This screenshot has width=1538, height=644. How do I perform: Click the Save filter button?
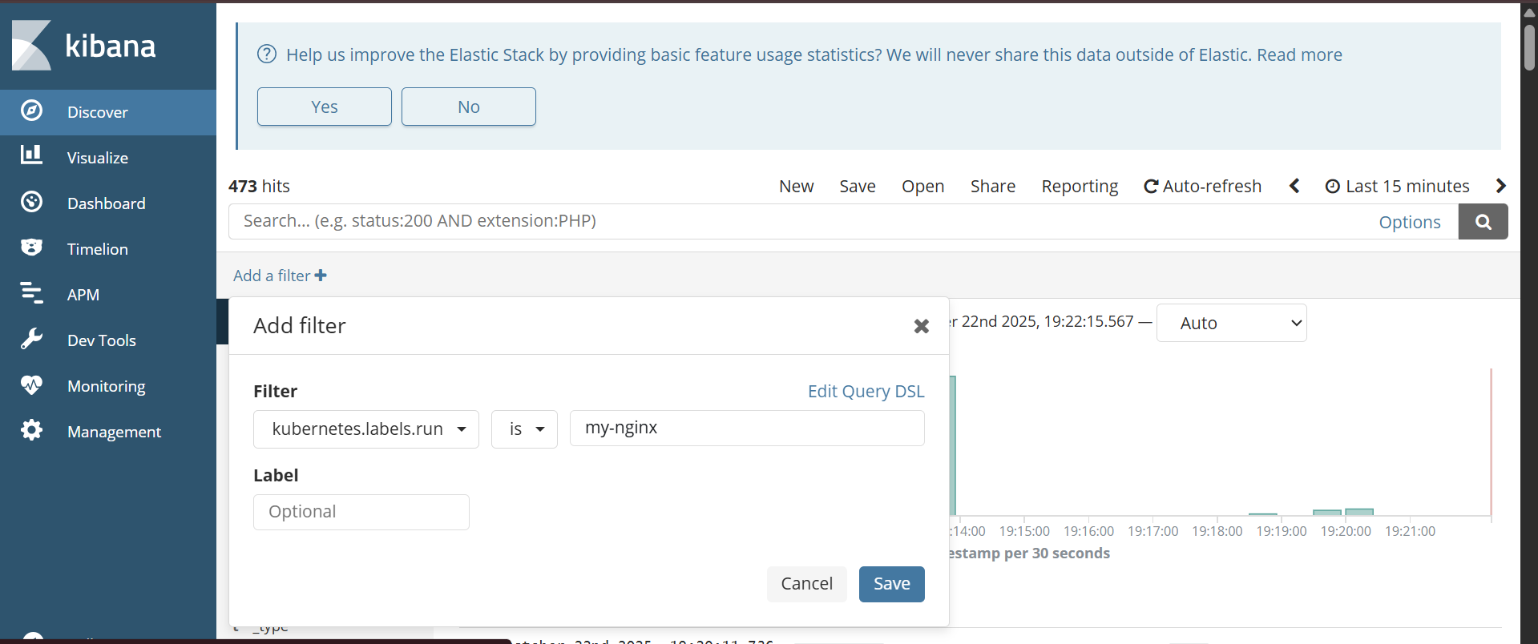(891, 584)
